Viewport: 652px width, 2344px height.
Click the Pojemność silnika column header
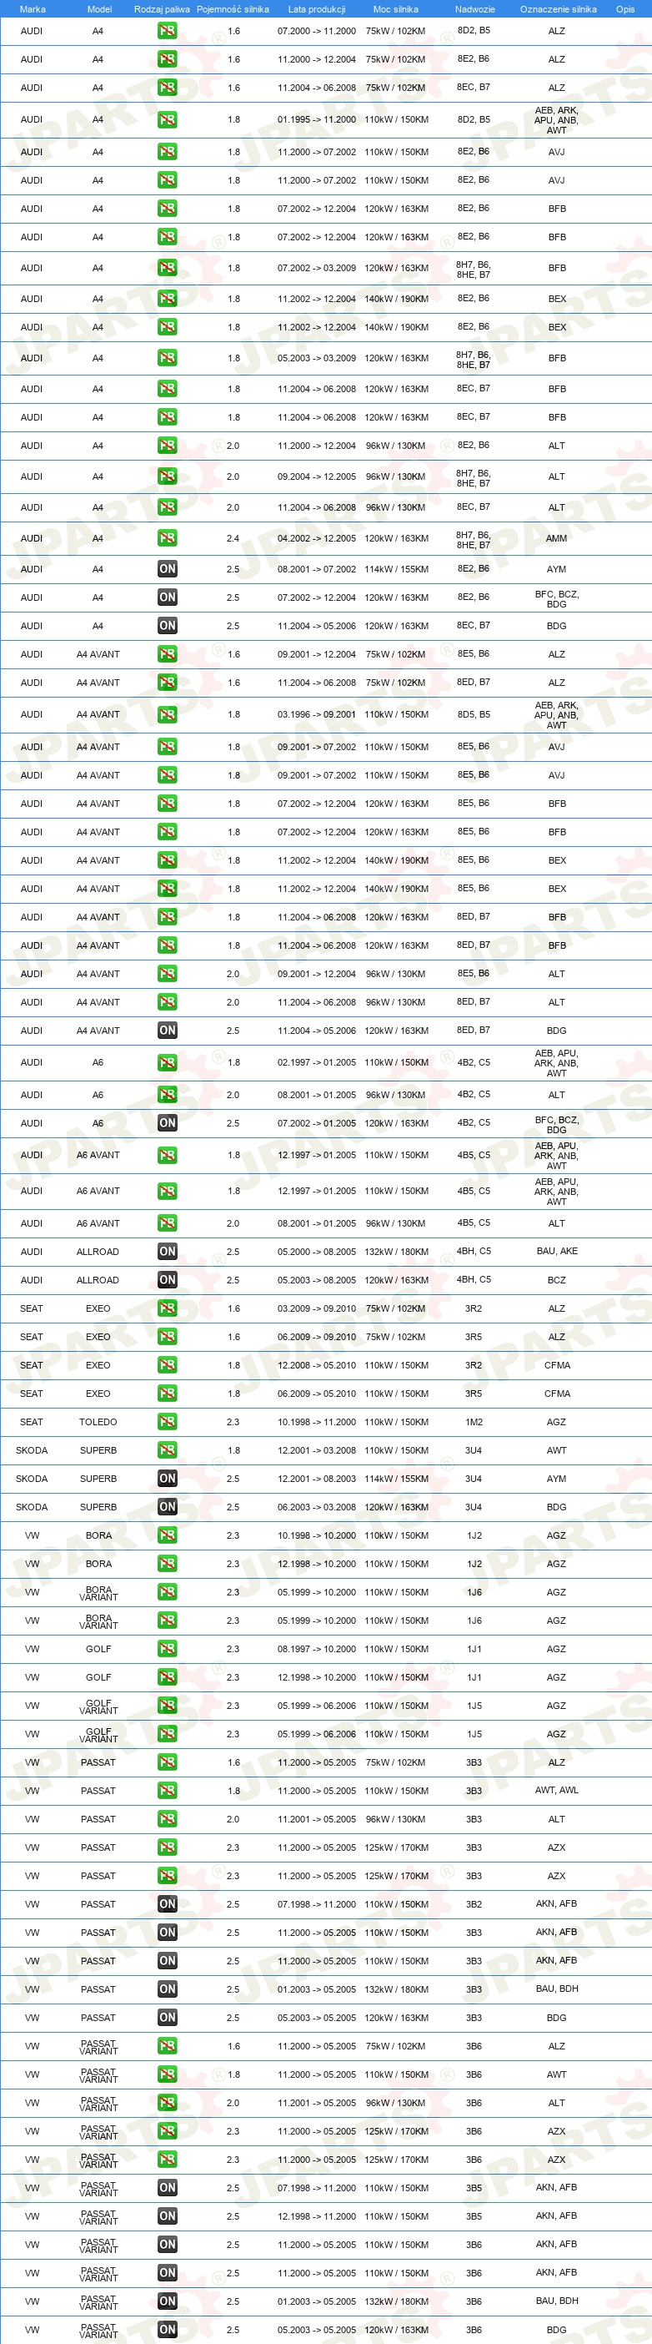pyautogui.click(x=233, y=9)
